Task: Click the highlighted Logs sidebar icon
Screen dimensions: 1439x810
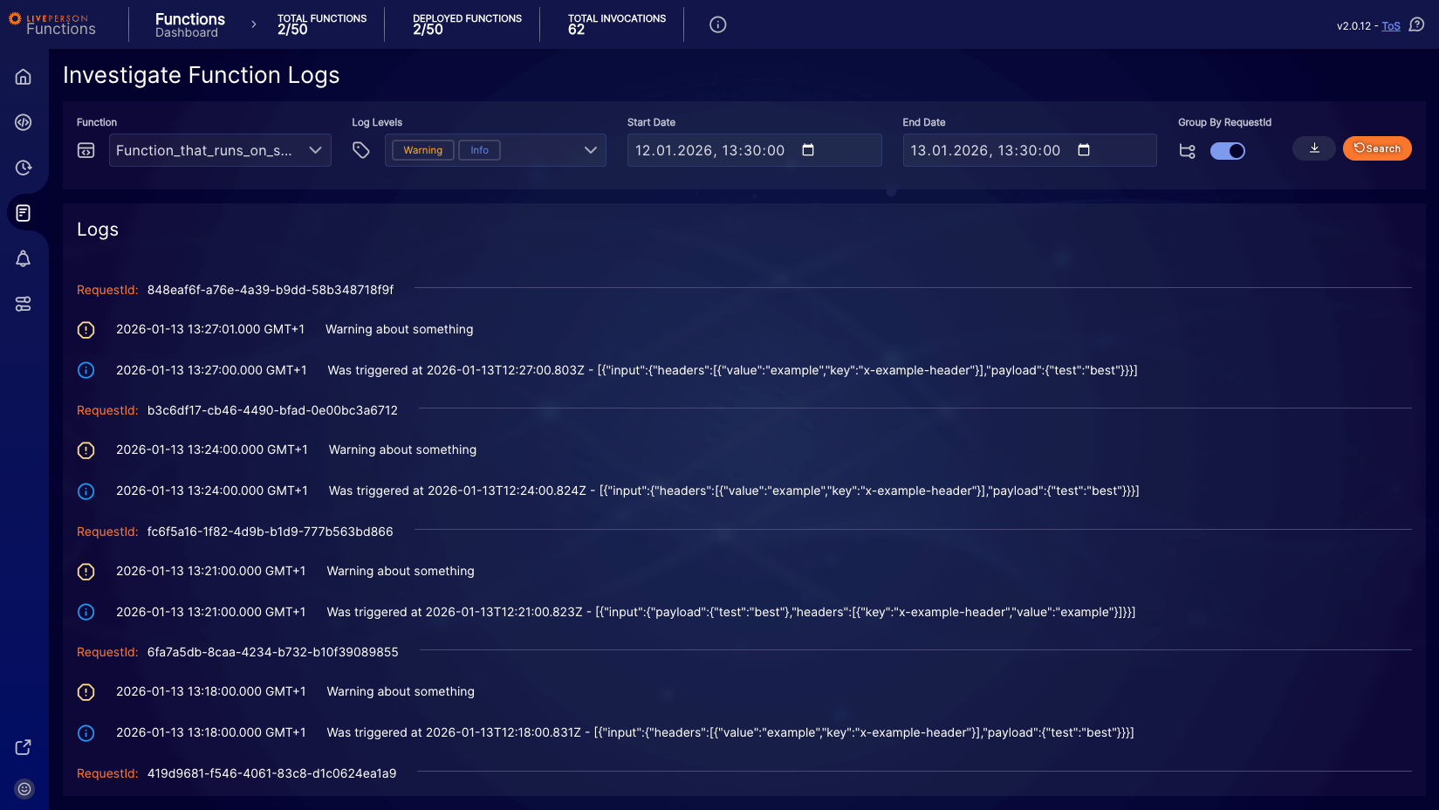Action: click(x=23, y=213)
